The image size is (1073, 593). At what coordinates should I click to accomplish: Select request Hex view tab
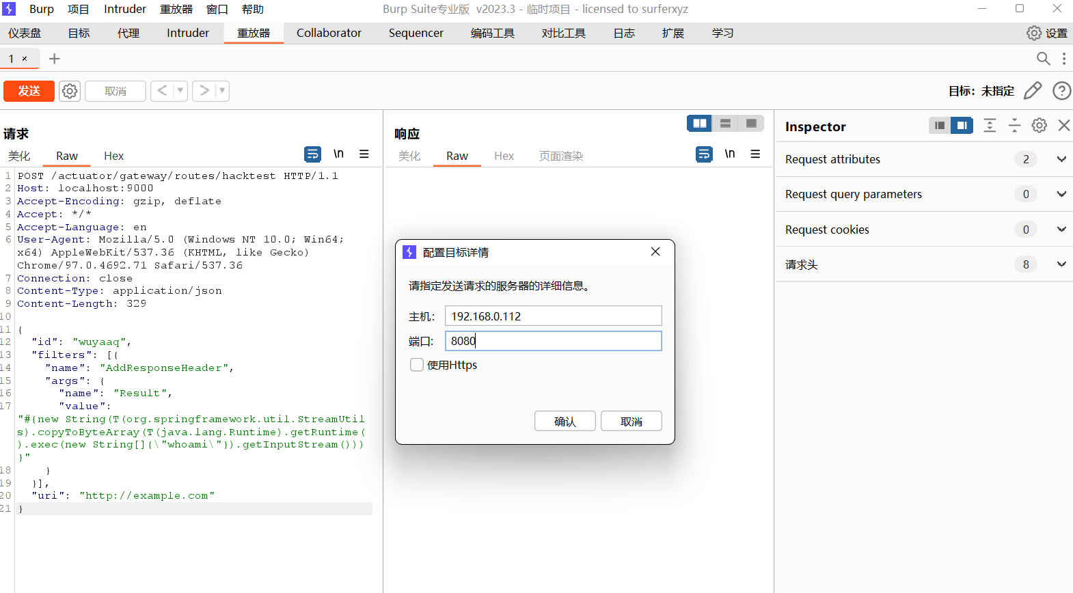point(113,156)
